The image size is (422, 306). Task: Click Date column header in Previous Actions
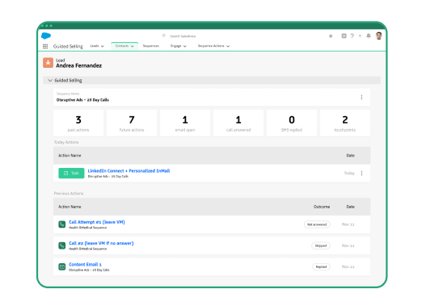click(x=350, y=207)
